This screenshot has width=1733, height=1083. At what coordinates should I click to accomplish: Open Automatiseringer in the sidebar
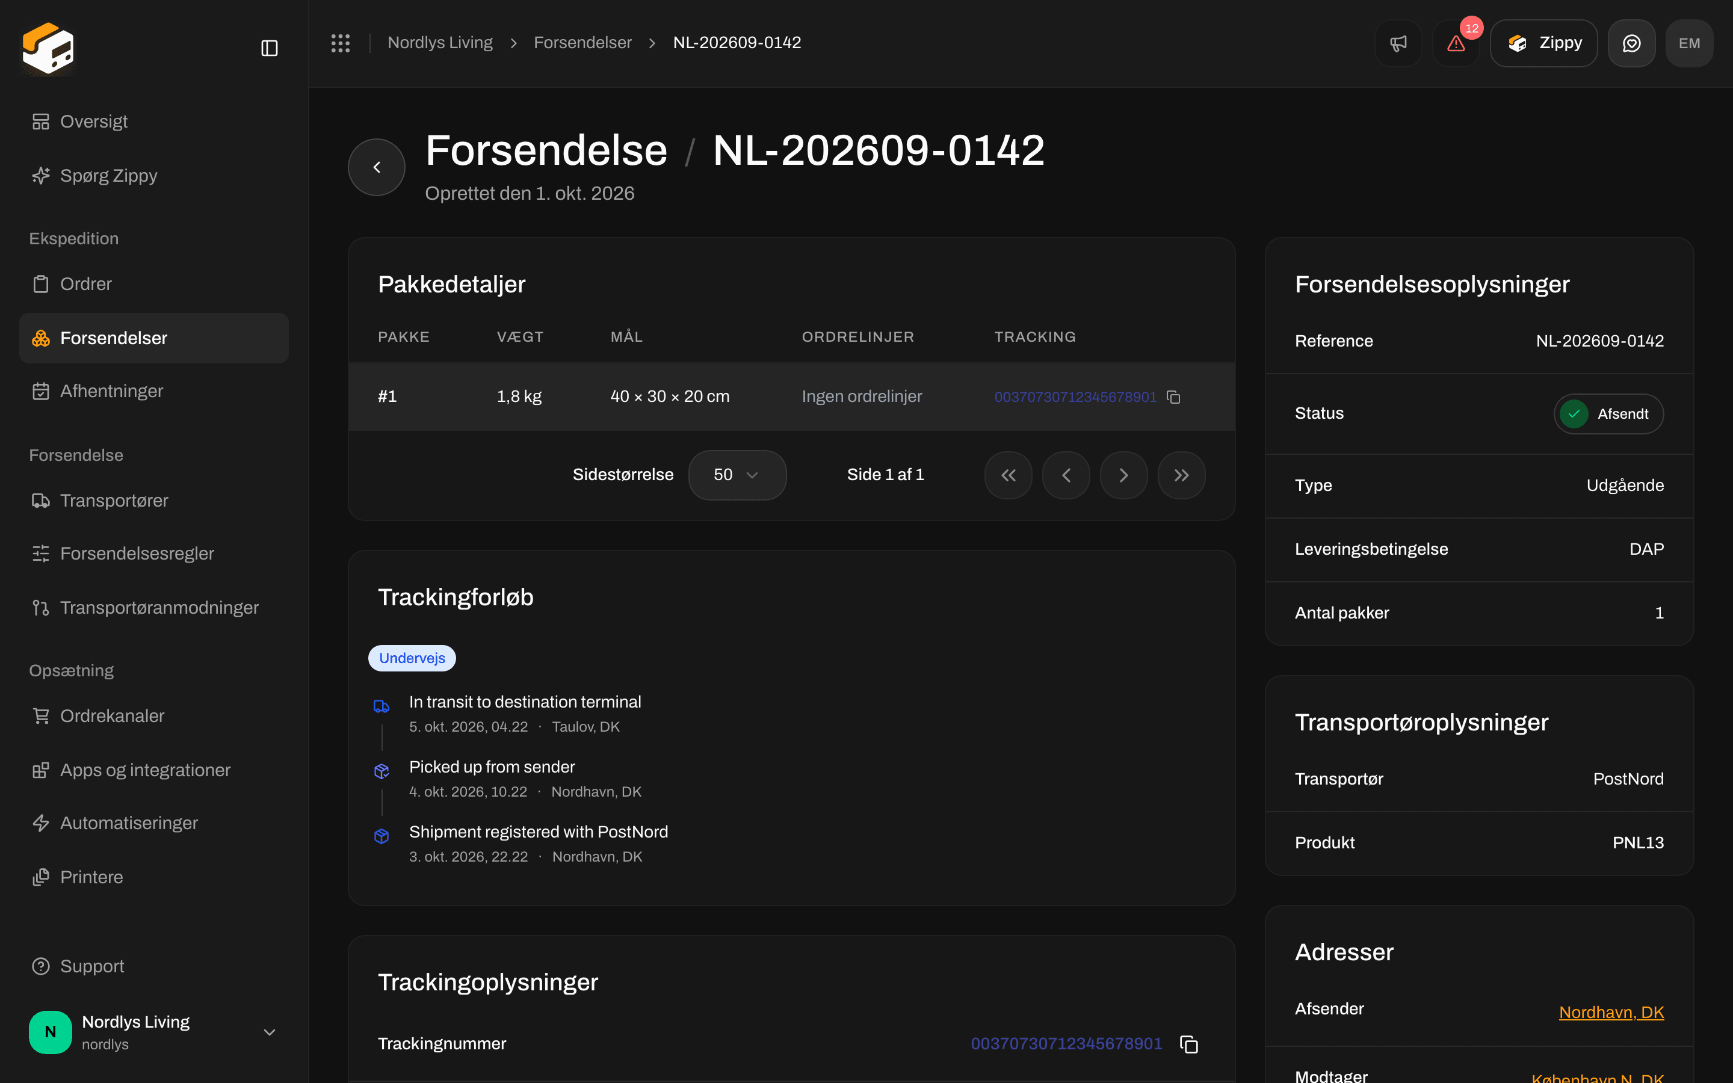pyautogui.click(x=154, y=823)
